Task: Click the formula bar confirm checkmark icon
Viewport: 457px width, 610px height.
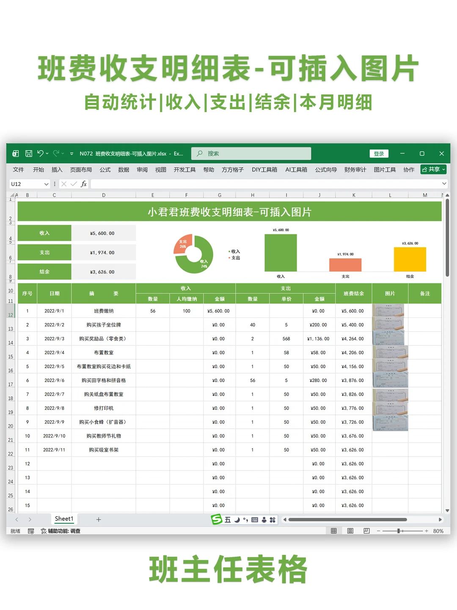Action: 74,184
